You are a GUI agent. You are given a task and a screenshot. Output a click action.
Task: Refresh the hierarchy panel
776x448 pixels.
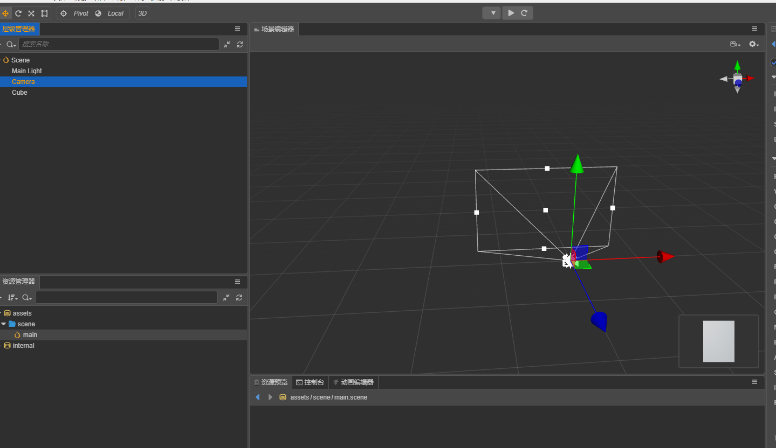click(240, 45)
